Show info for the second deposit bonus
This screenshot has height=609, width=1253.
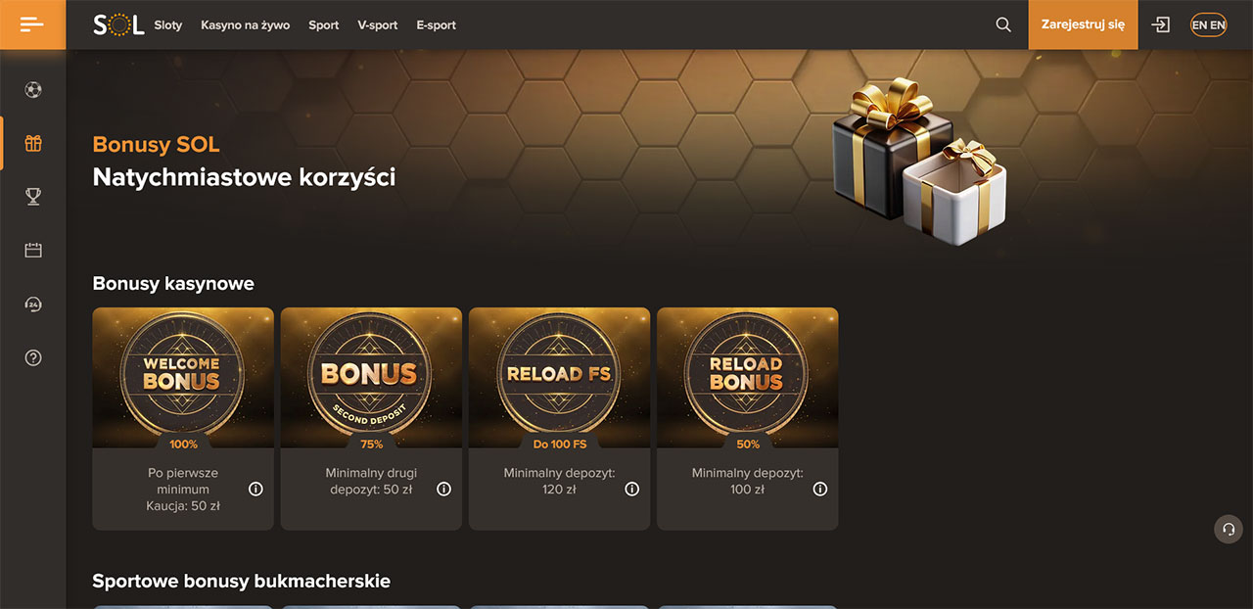click(443, 489)
